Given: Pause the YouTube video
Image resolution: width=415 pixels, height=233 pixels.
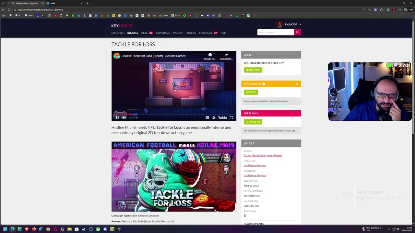Looking at the screenshot, I should point(117,118).
